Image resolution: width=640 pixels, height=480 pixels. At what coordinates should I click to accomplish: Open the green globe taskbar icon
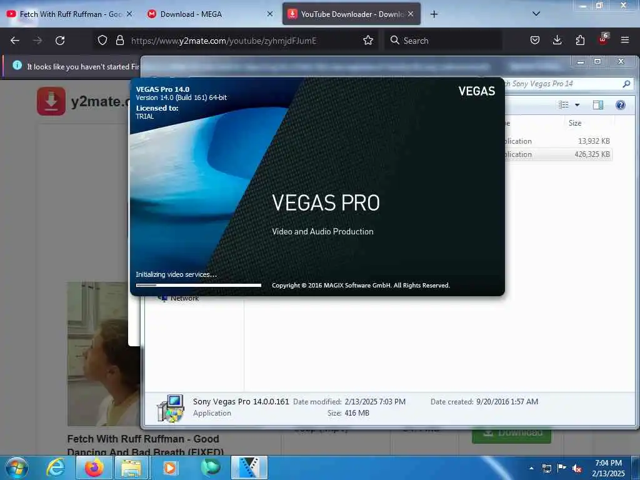(x=210, y=467)
